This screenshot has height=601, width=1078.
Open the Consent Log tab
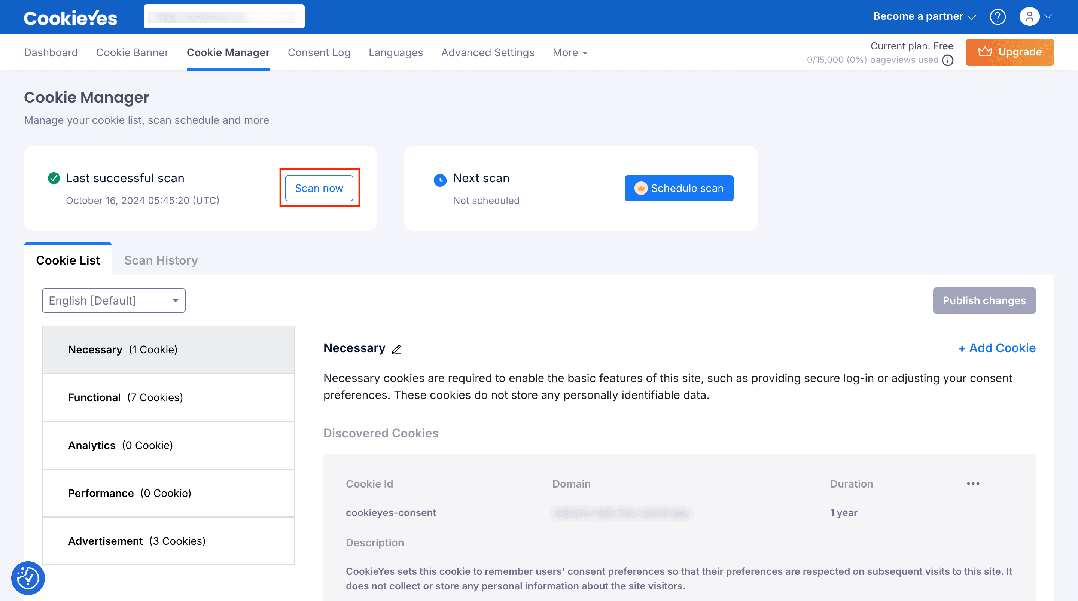point(319,52)
